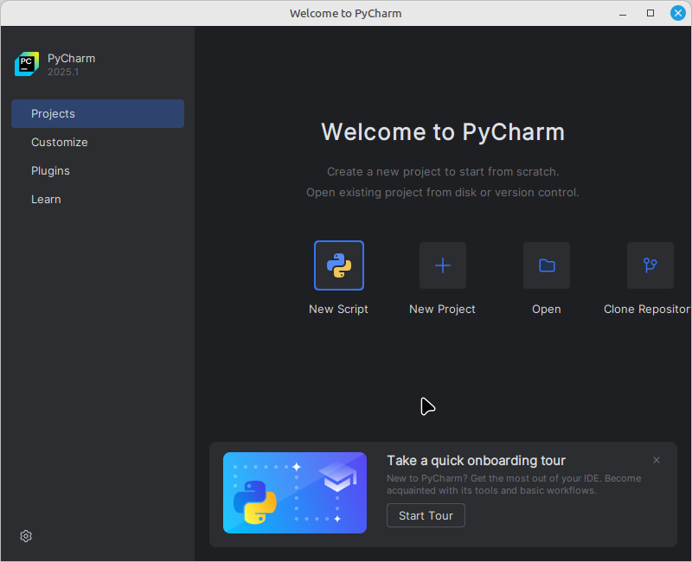Click the 'Welcome to PyCharm' heading

click(443, 132)
